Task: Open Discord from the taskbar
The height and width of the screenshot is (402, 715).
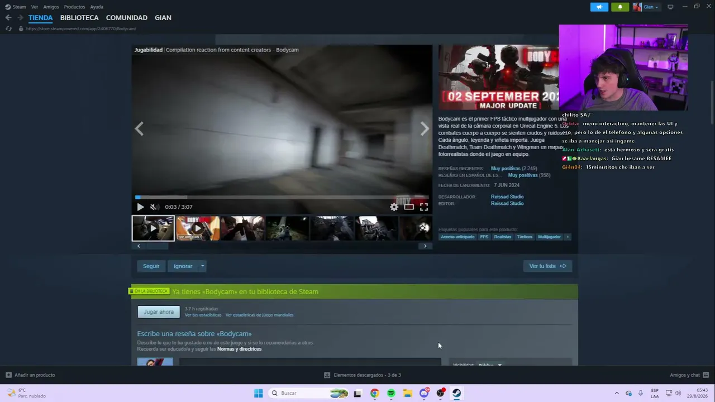Action: click(x=424, y=393)
